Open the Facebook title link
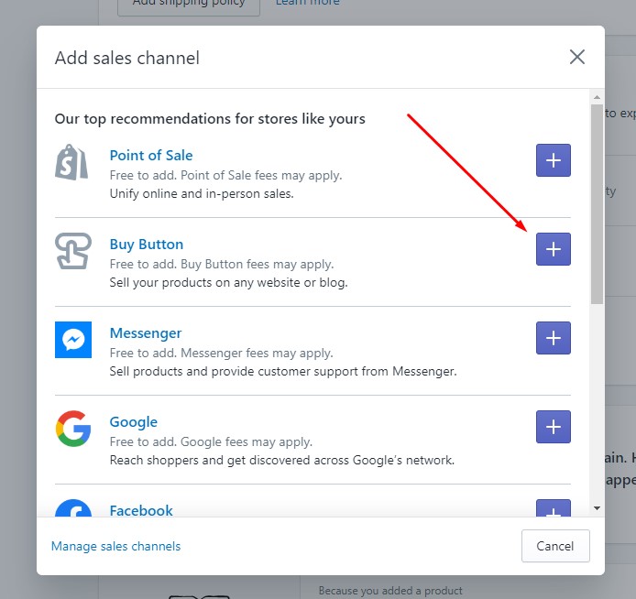This screenshot has width=636, height=599. click(141, 510)
